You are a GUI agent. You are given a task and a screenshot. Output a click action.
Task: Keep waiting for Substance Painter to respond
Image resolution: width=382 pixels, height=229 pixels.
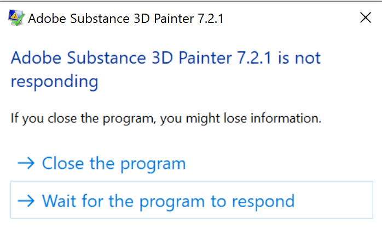168,201
